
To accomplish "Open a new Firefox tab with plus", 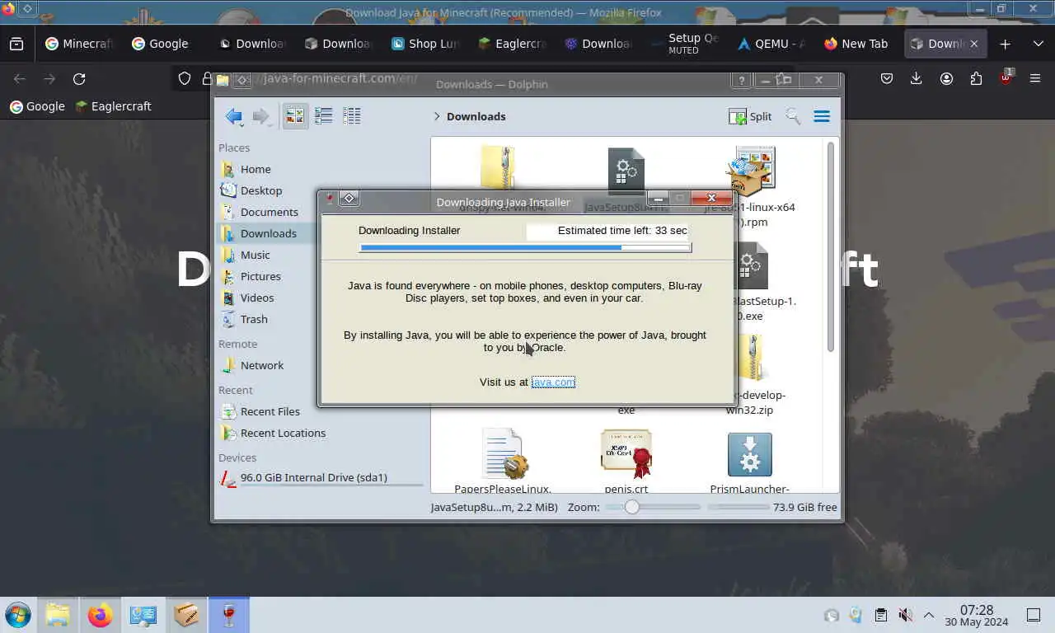I will (1005, 44).
